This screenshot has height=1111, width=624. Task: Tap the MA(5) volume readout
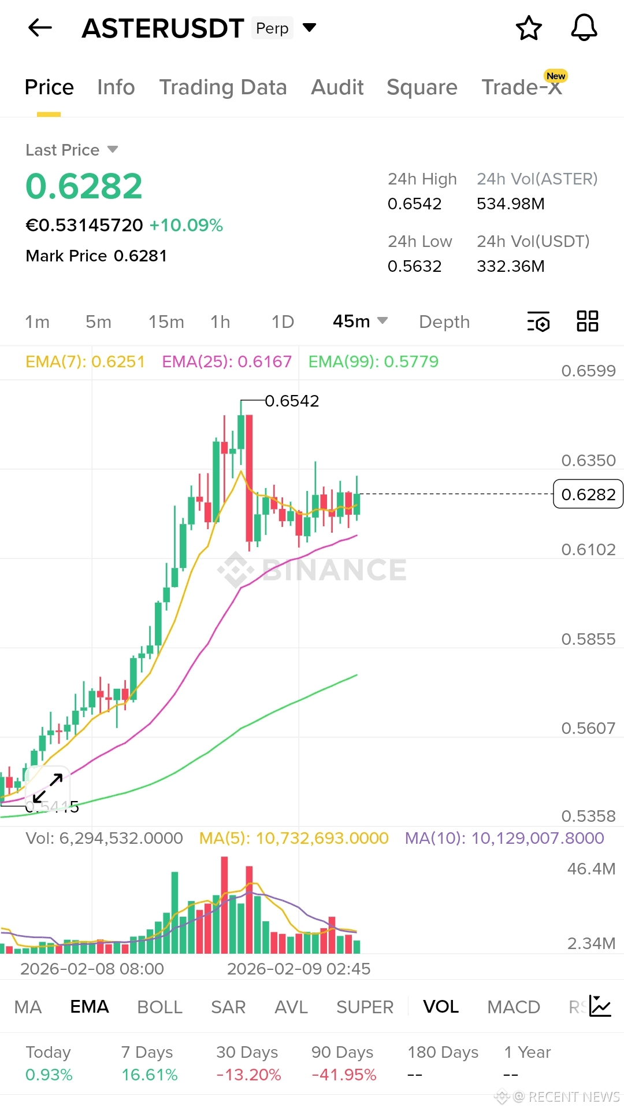point(294,838)
